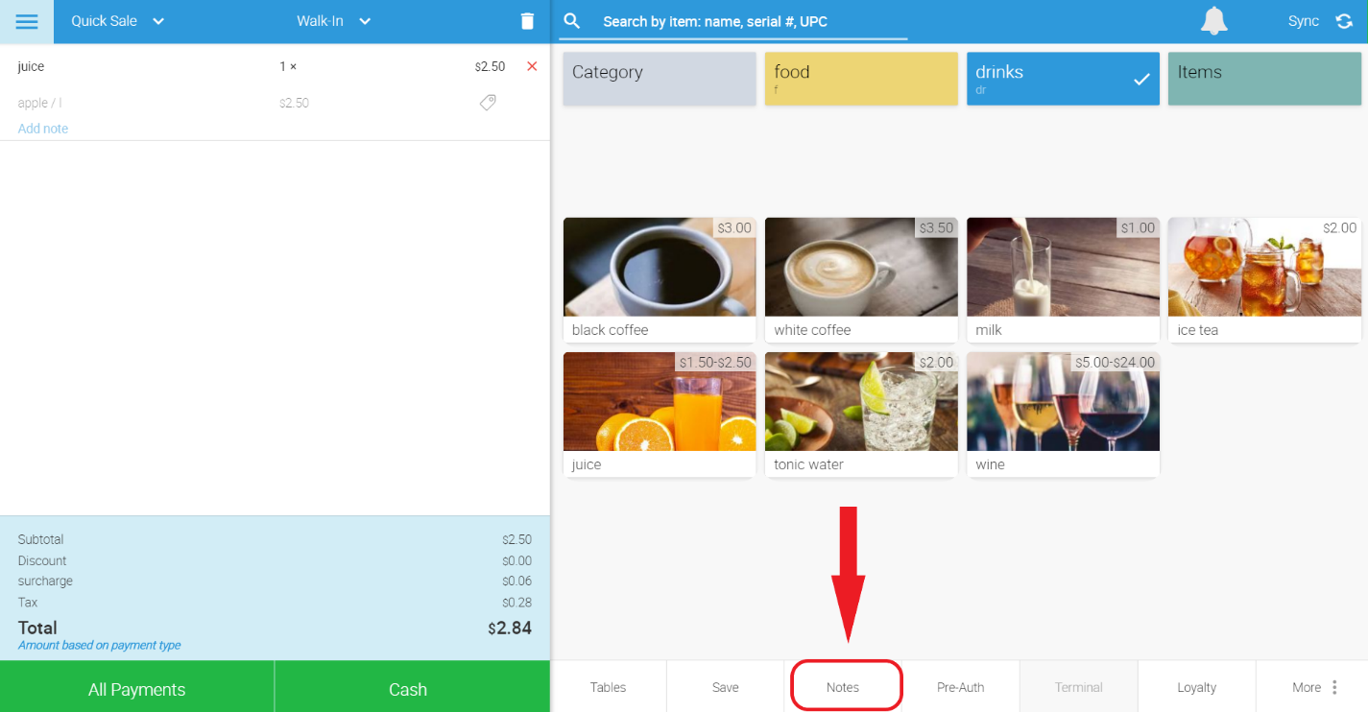Open notifications bell
1368x712 pixels.
click(1214, 20)
